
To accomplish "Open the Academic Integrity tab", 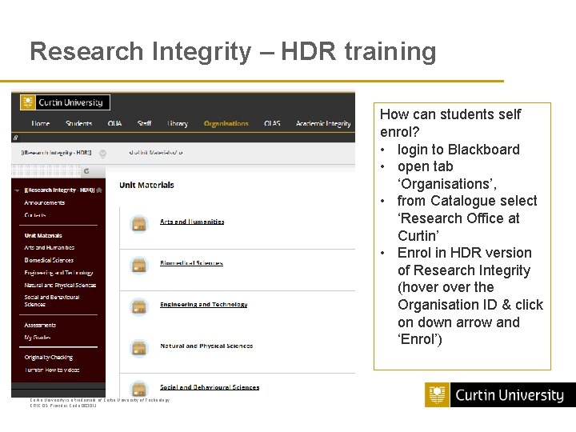I will tap(323, 123).
